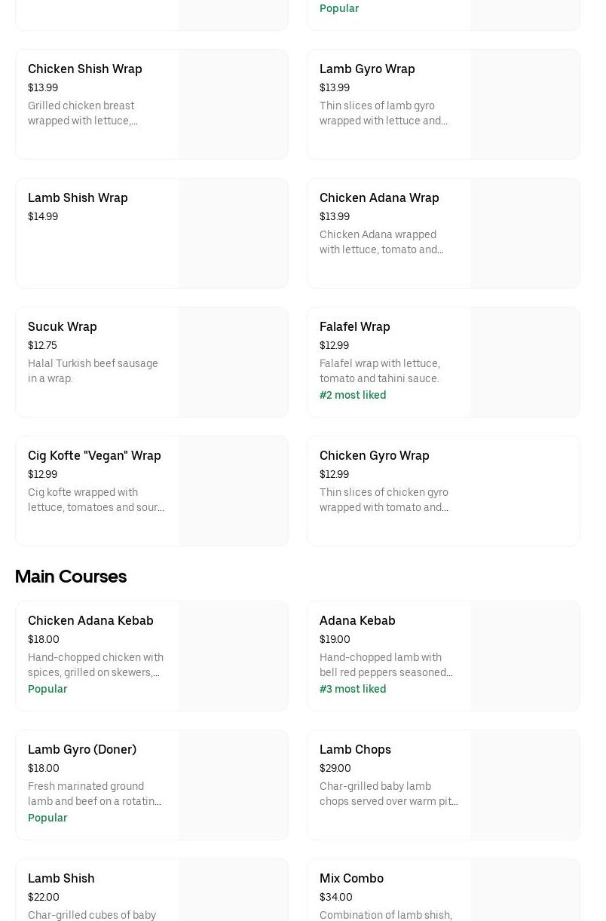Open the Lamb Shish main course
This screenshot has width=606, height=921.
[61, 879]
